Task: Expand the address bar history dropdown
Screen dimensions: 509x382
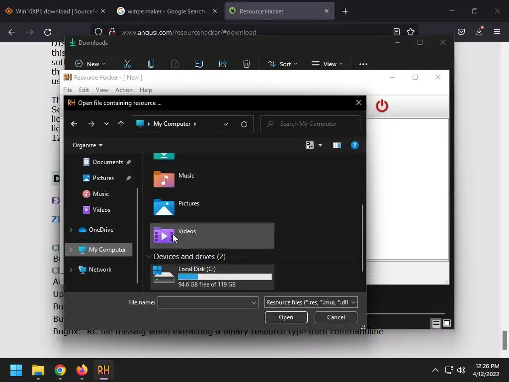Action: [x=226, y=124]
